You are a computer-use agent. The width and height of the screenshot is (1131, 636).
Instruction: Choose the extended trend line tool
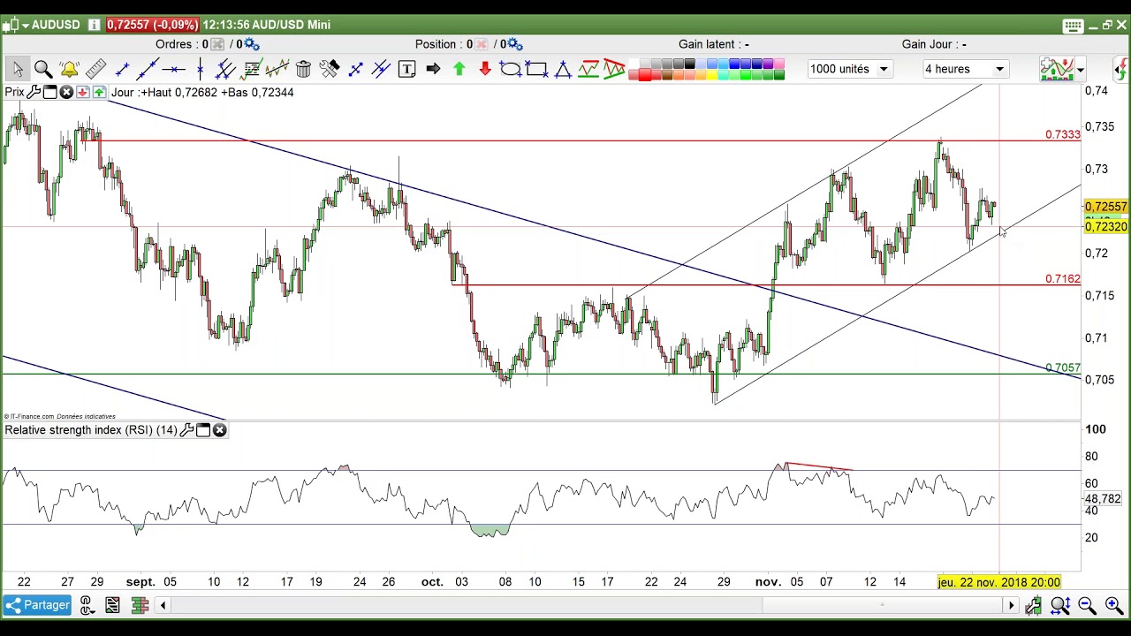pos(148,69)
